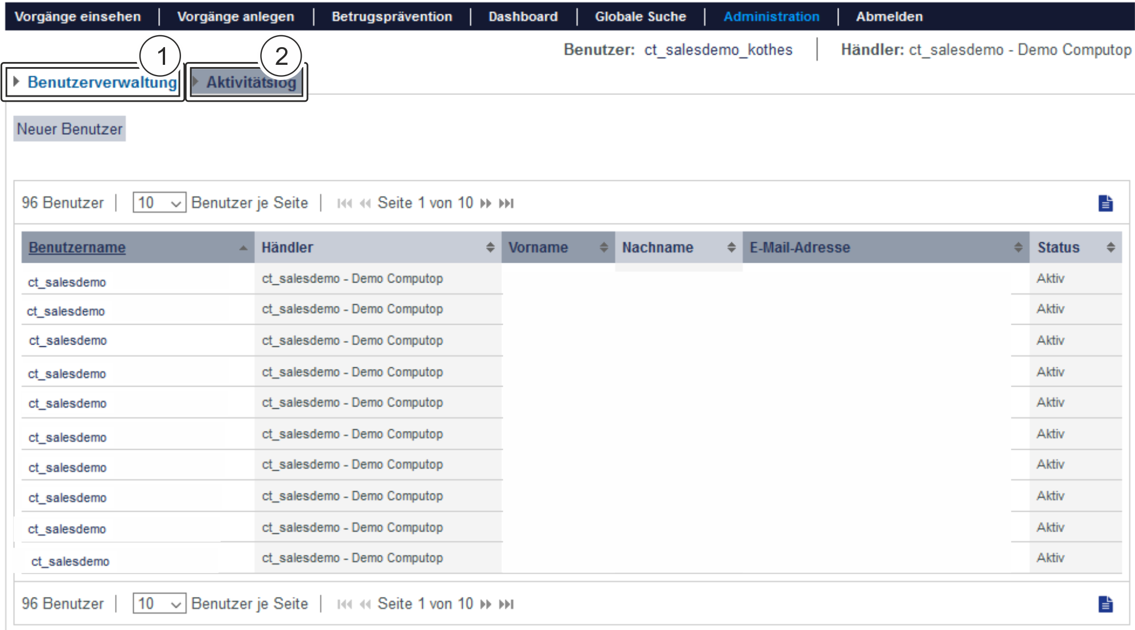The image size is (1135, 630).
Task: Open bottom users-per-page dropdown
Action: coord(159,604)
